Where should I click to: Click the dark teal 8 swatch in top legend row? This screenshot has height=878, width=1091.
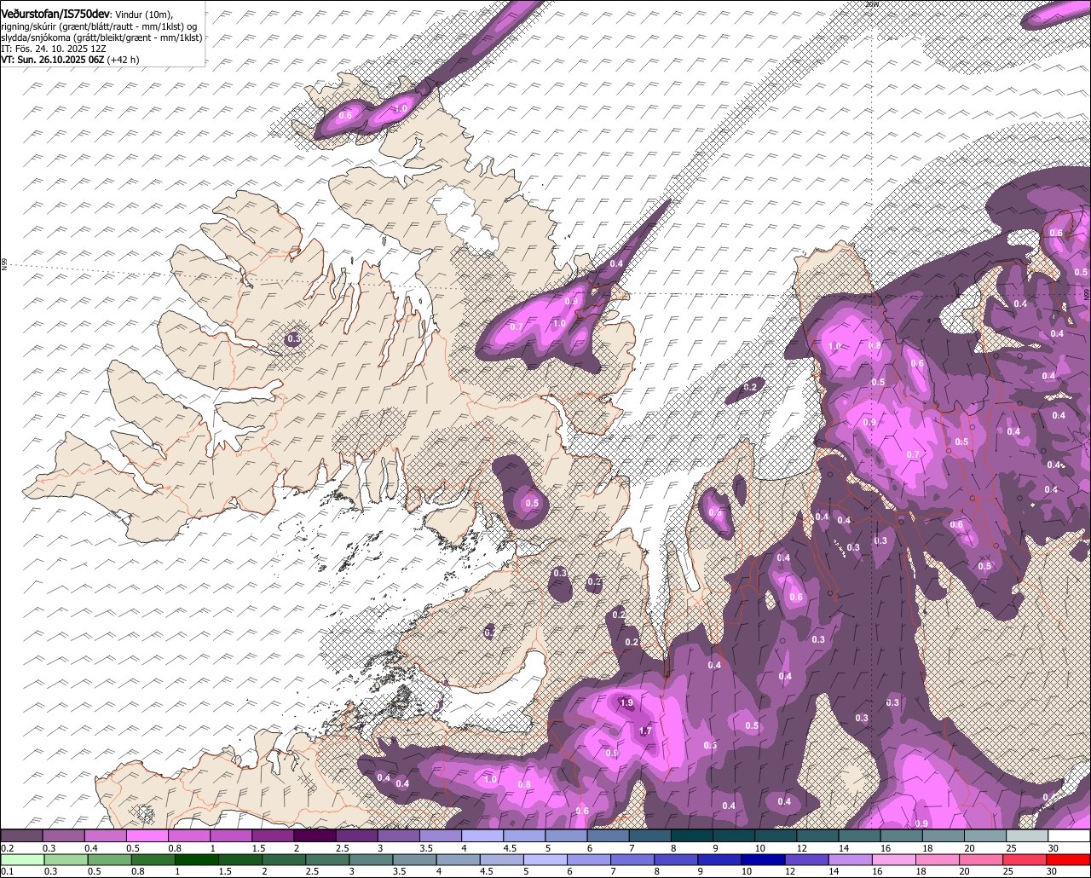692,836
